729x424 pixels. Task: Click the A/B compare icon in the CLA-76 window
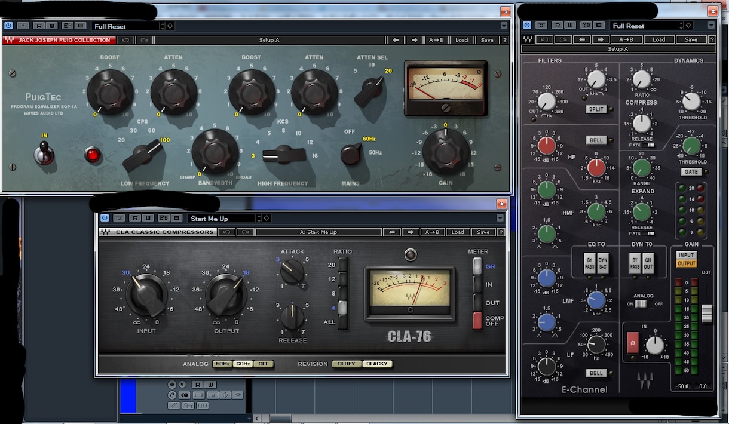pos(163,219)
